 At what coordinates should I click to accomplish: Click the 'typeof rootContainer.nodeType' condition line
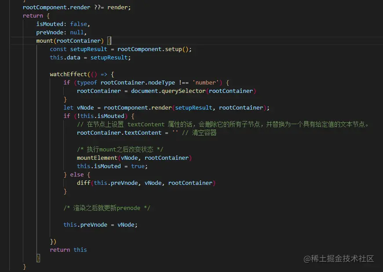(146, 83)
